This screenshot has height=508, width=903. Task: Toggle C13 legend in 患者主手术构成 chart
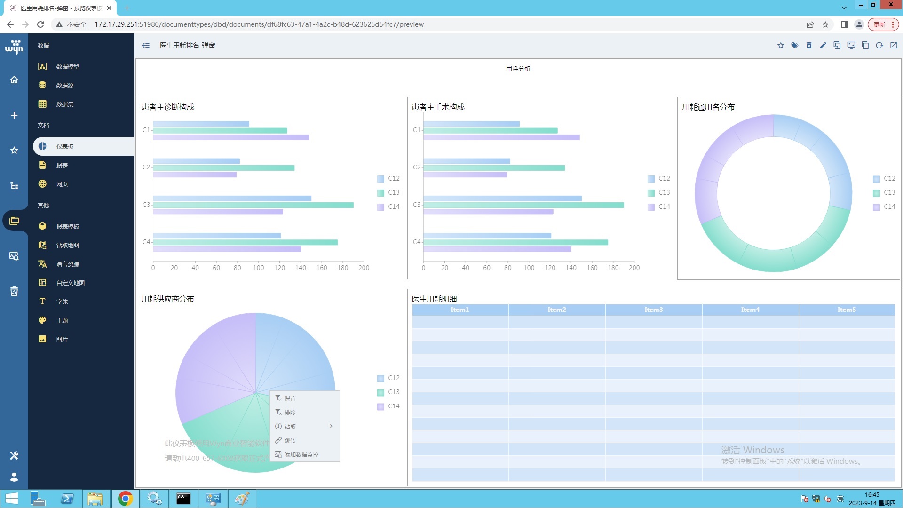[x=658, y=193]
